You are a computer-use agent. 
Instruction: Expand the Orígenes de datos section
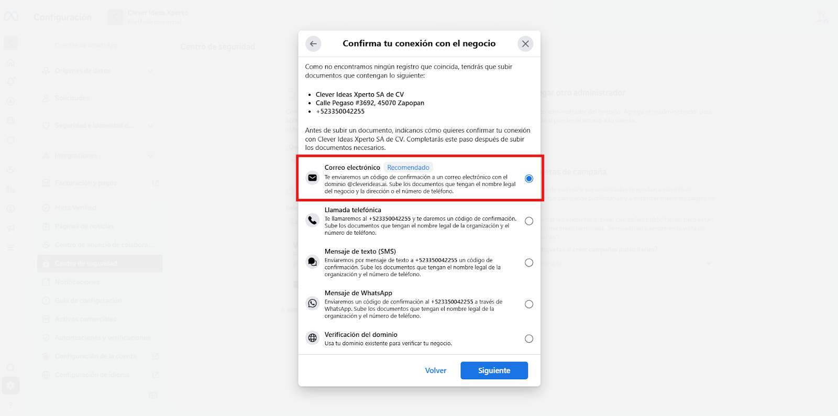(150, 71)
